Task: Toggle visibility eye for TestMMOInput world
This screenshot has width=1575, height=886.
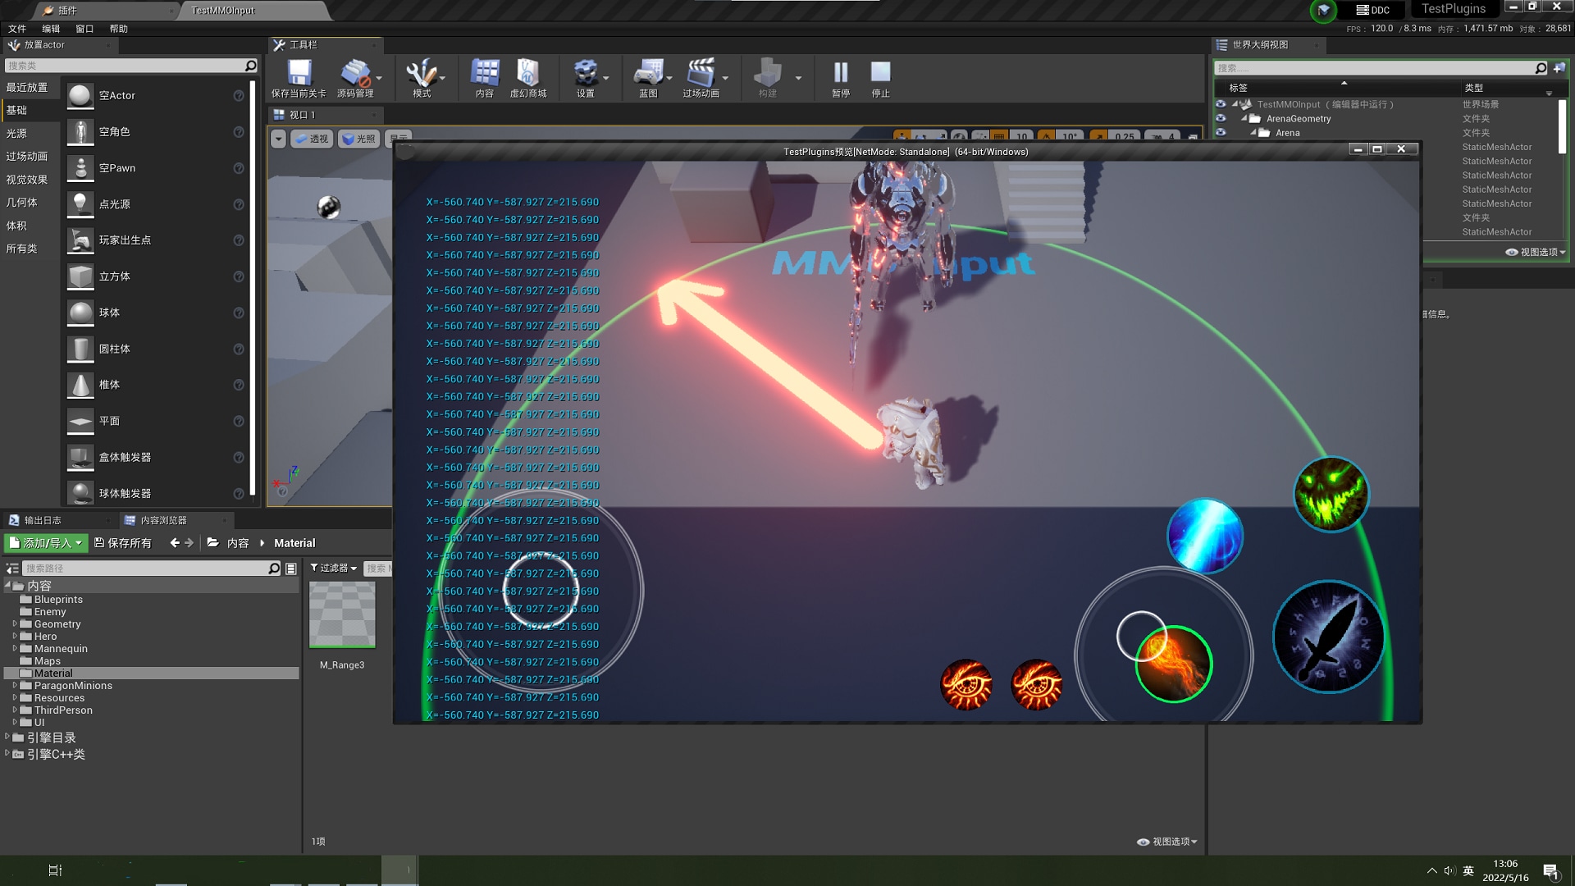Action: 1221,104
